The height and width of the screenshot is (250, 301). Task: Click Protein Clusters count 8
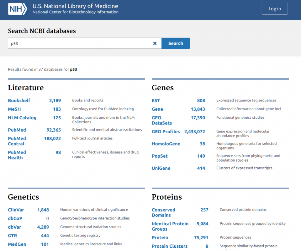(207, 246)
